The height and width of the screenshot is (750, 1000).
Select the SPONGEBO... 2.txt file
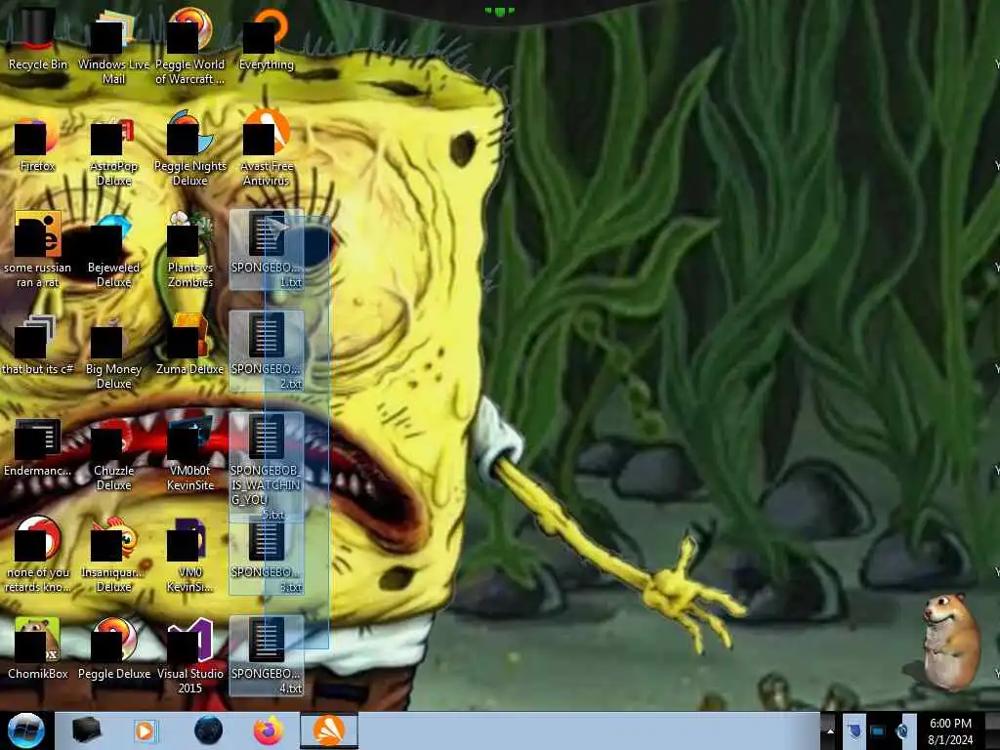[266, 351]
